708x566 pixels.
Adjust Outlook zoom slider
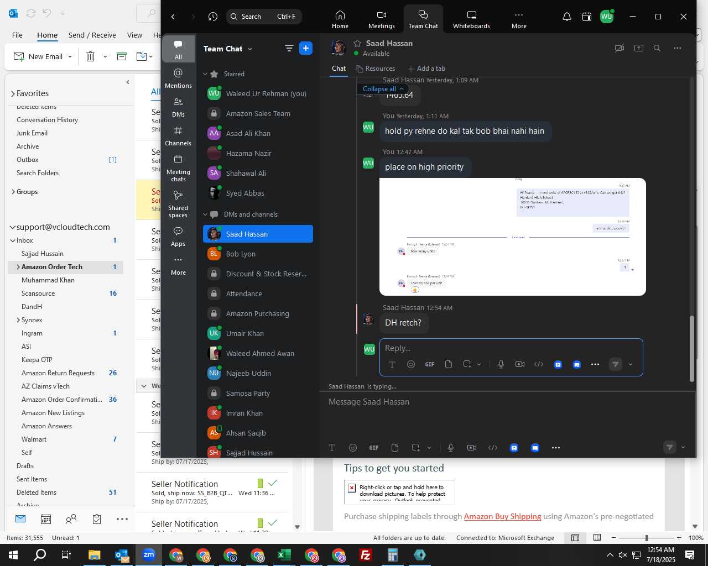coord(646,538)
